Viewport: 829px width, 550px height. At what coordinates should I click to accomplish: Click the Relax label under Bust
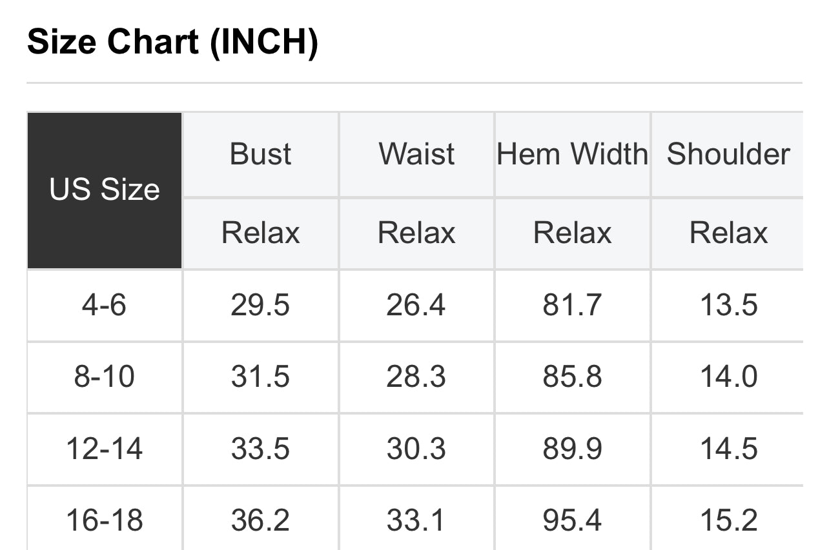[x=261, y=233]
